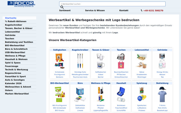Open Kalender 2026 in the sidebar

point(19,83)
